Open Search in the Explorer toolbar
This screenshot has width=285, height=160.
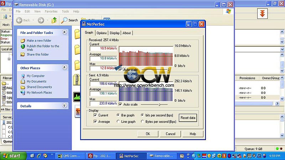(x=69, y=20)
